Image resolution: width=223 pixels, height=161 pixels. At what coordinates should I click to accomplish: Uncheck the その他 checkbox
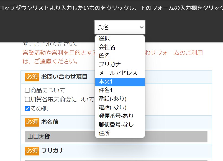[27, 109]
